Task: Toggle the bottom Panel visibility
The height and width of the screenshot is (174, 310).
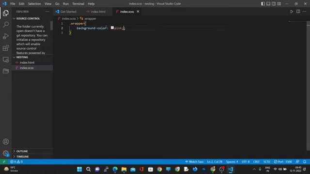Action: [x=268, y=3]
